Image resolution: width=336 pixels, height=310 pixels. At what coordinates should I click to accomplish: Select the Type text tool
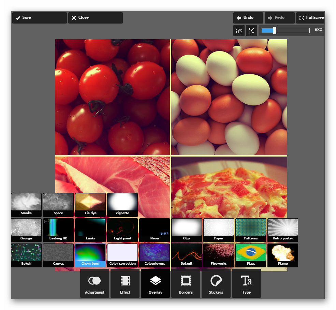point(246,283)
